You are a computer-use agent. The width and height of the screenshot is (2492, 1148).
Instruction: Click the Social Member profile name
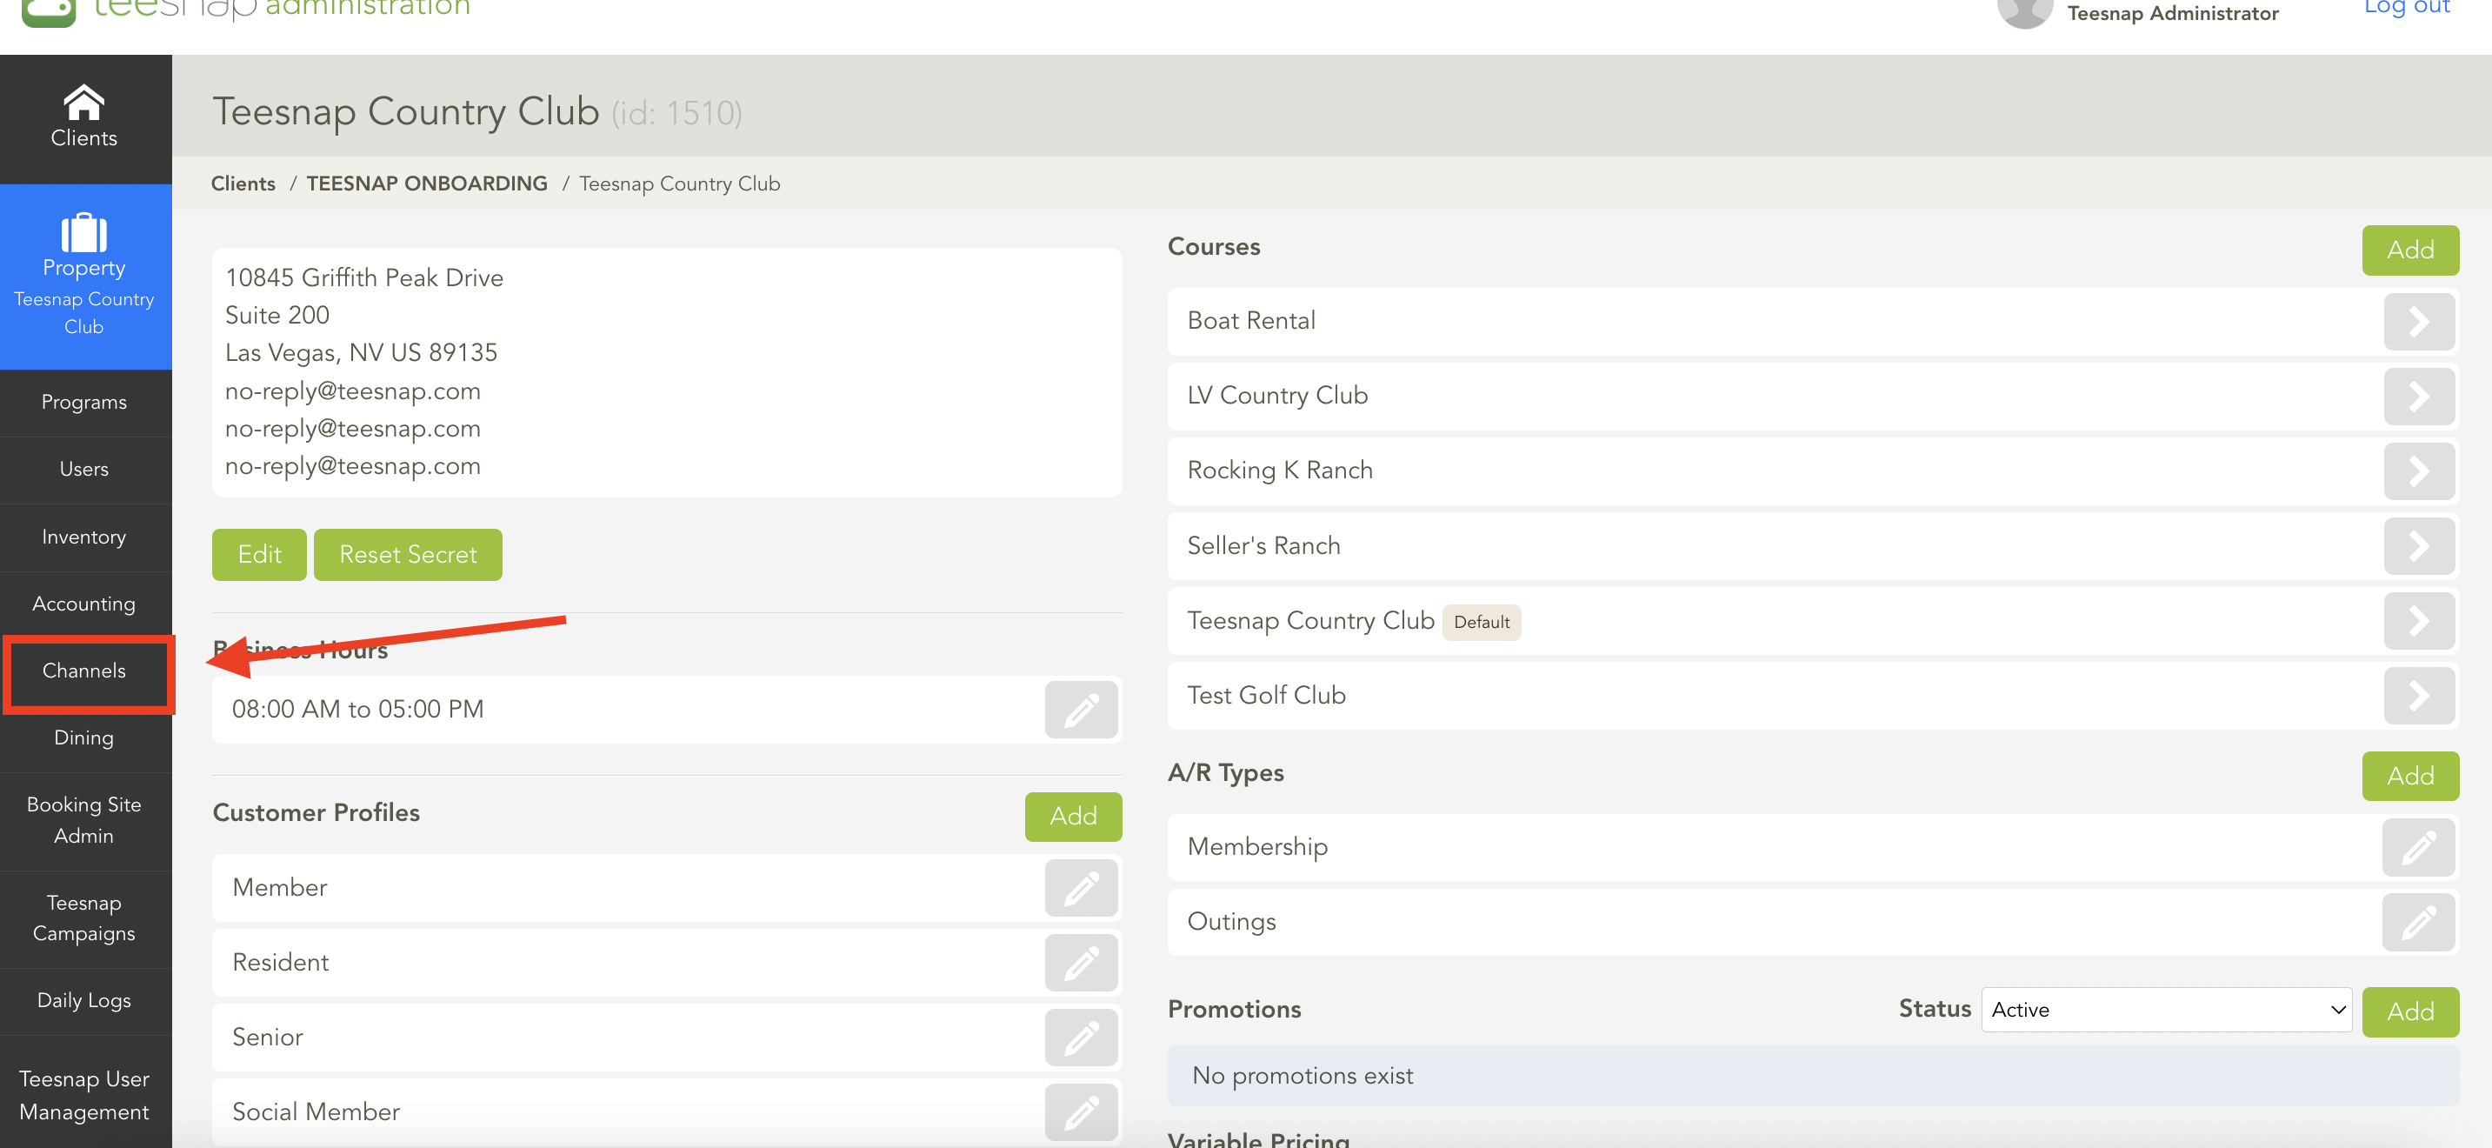pyautogui.click(x=316, y=1112)
